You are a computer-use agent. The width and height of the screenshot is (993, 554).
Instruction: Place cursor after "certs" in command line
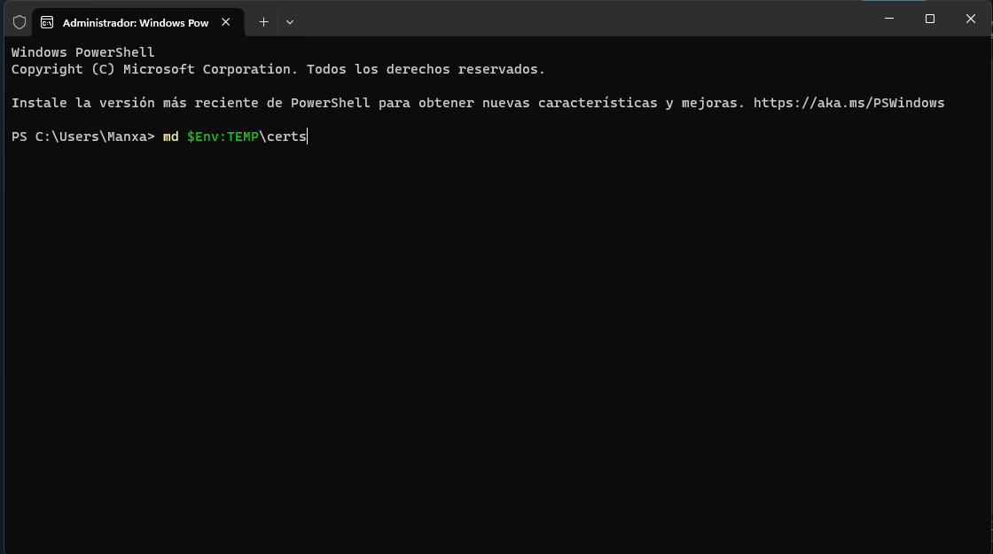pyautogui.click(x=307, y=137)
